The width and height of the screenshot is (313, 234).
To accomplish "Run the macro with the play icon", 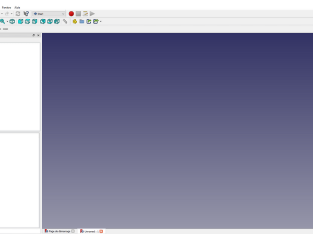I will pyautogui.click(x=92, y=14).
